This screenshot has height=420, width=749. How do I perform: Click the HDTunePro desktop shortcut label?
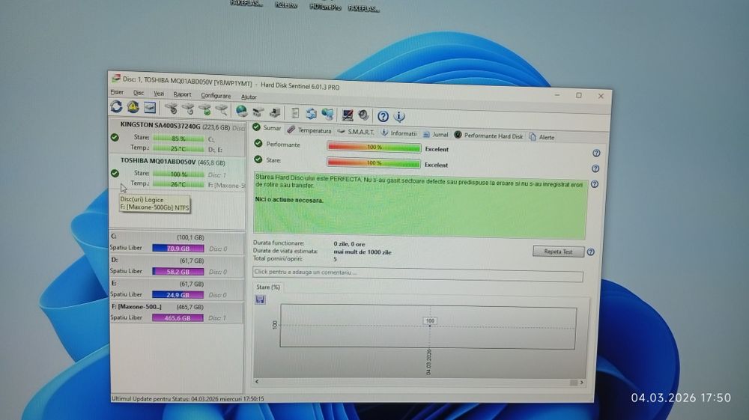325,7
